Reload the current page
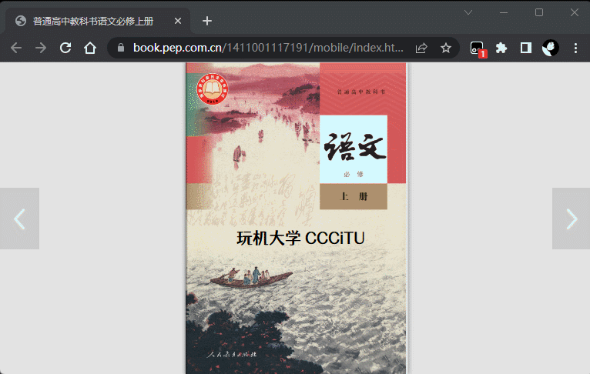Screen dimensions: 590x374 click(65, 48)
